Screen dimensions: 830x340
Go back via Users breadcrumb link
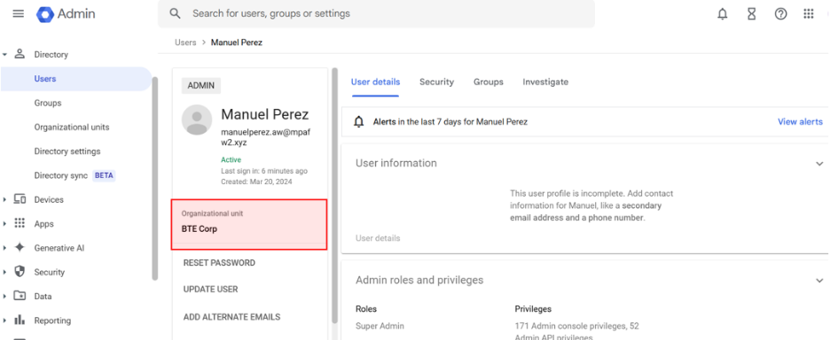[185, 42]
